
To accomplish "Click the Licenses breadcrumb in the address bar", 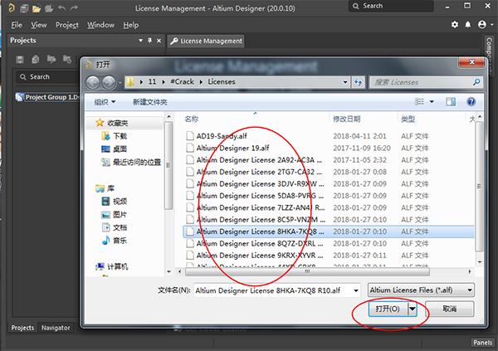I will point(222,82).
